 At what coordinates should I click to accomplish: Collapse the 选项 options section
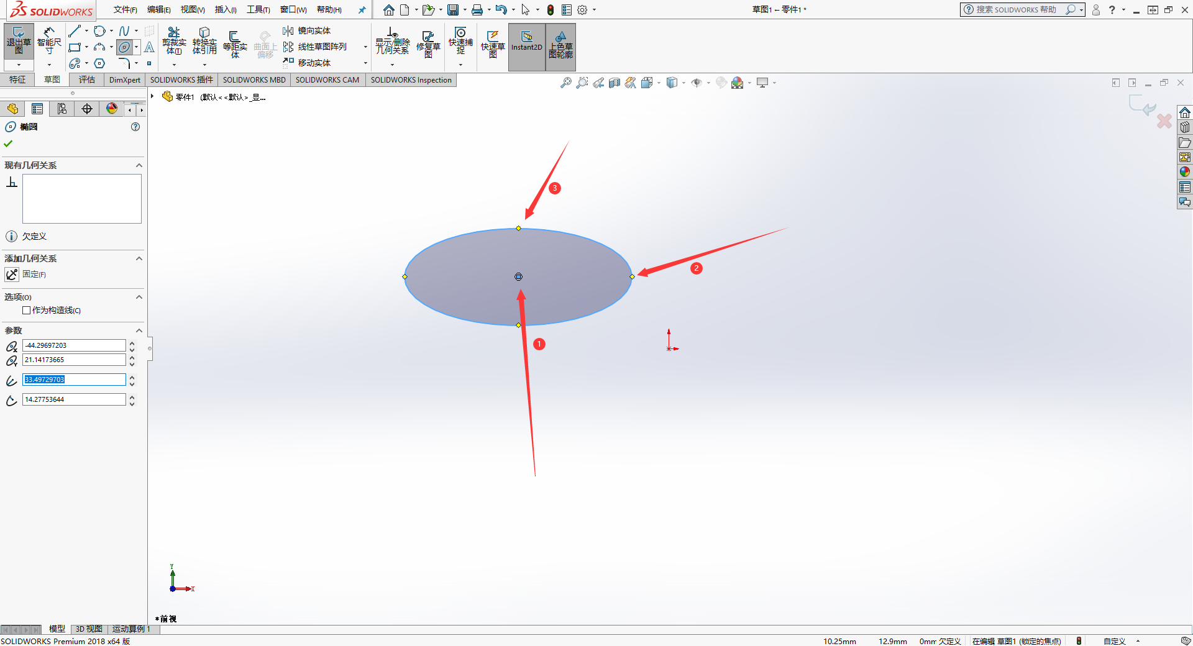(139, 297)
